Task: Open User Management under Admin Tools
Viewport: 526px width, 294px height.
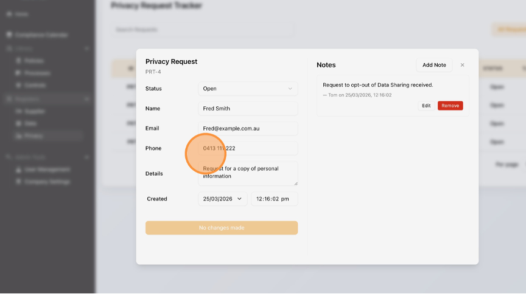Action: coord(47,169)
